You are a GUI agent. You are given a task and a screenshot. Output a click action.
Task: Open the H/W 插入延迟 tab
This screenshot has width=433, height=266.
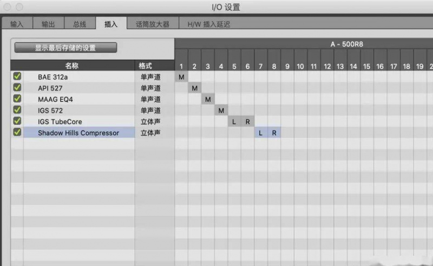pos(208,24)
